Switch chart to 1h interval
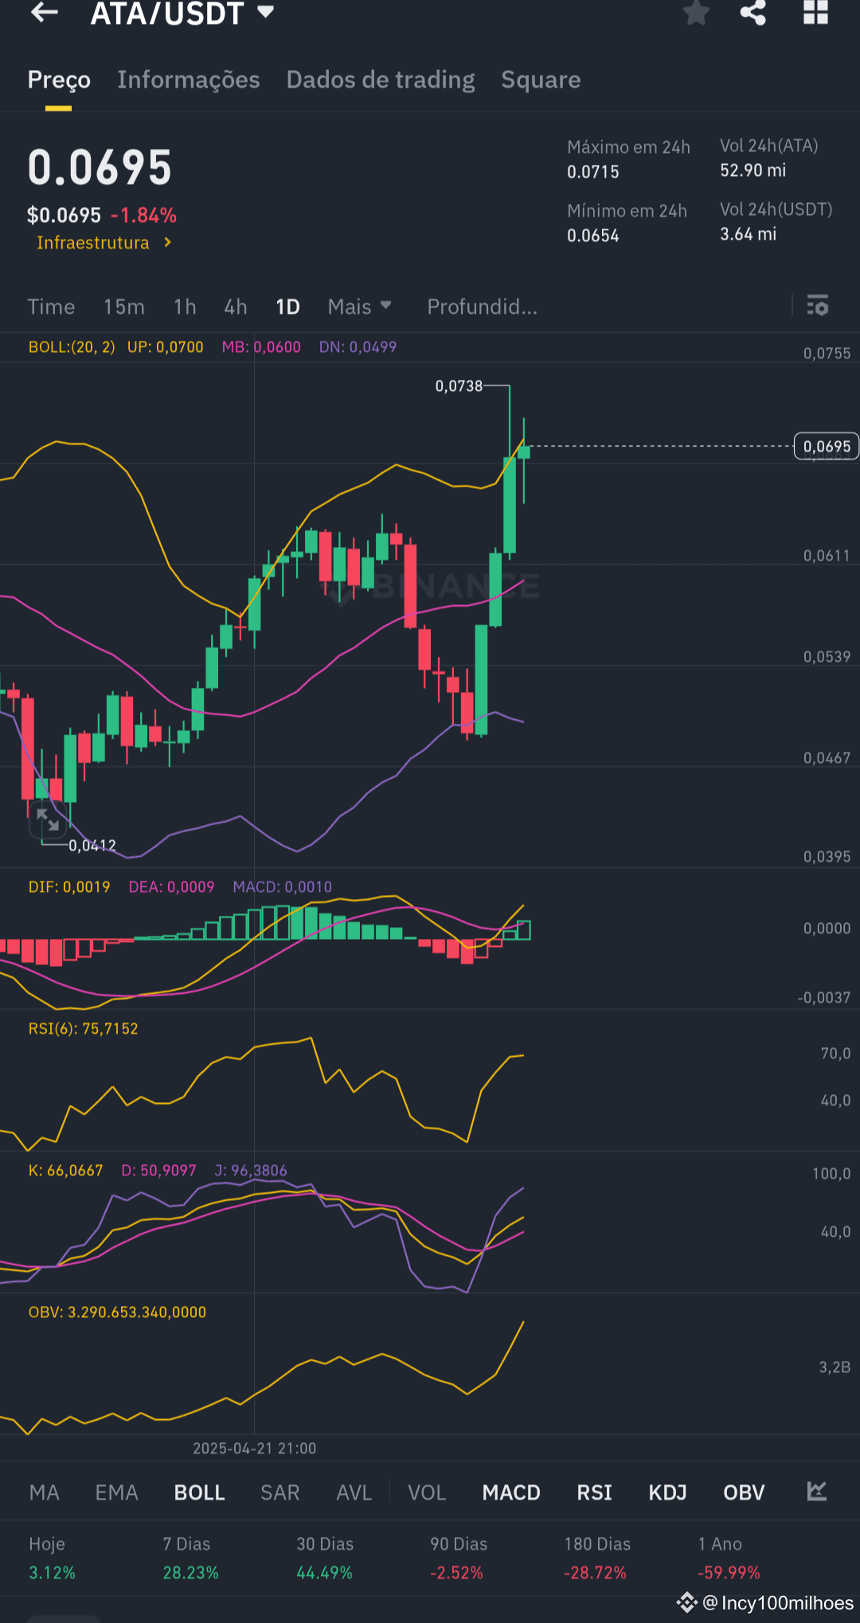The width and height of the screenshot is (860, 1623). tap(185, 307)
